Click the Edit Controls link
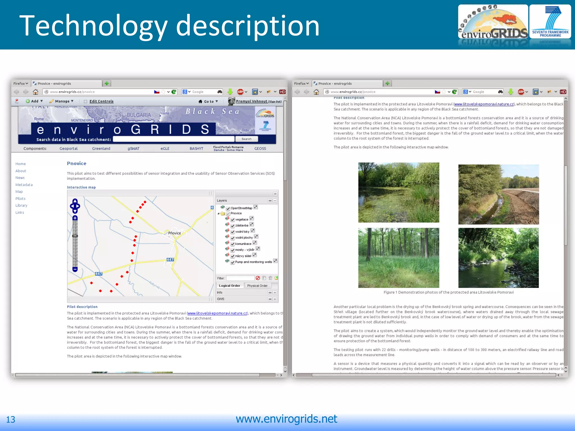 coord(101,101)
